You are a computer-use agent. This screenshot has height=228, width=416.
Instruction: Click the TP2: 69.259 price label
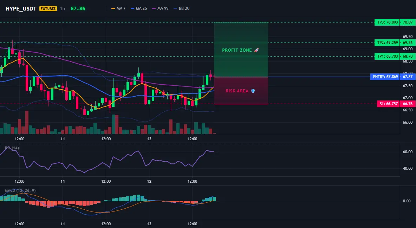click(x=387, y=43)
